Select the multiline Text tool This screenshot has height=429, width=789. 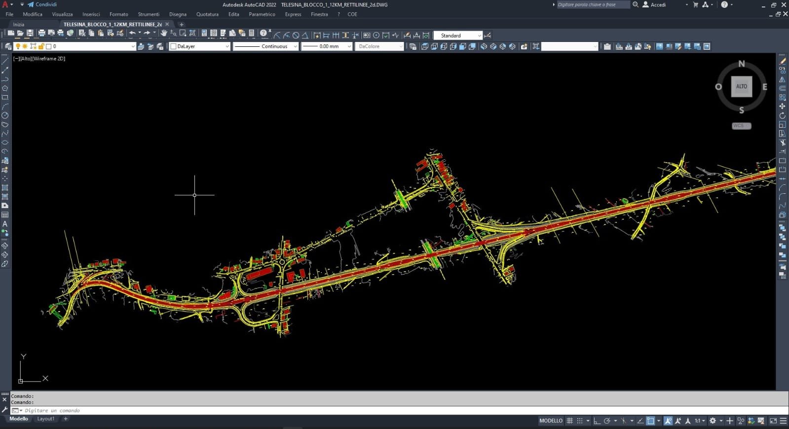(x=5, y=224)
